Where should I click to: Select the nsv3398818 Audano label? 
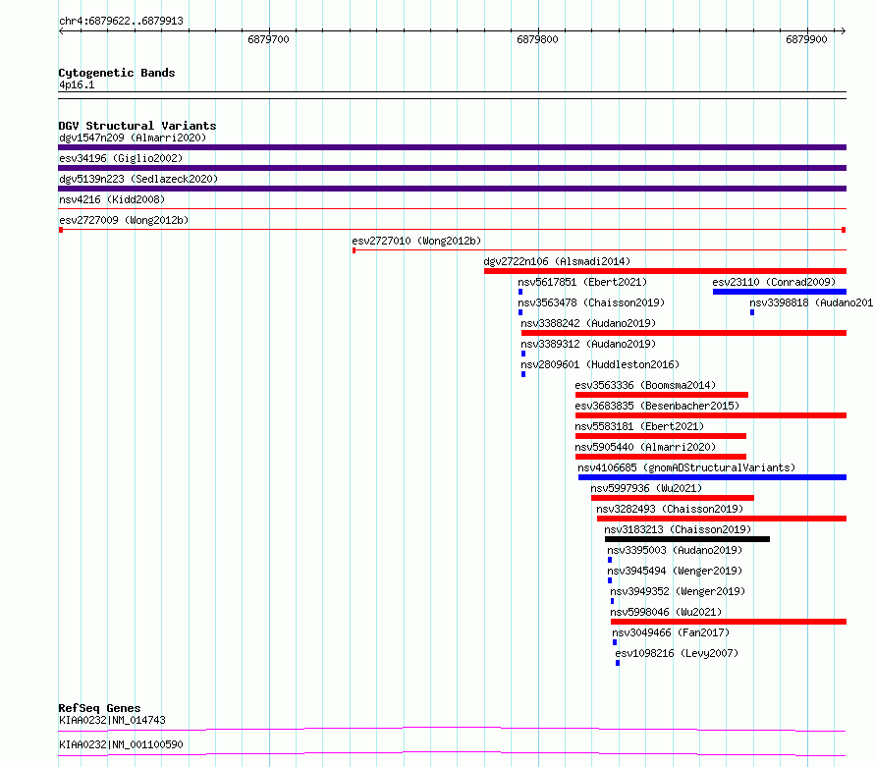click(x=811, y=302)
